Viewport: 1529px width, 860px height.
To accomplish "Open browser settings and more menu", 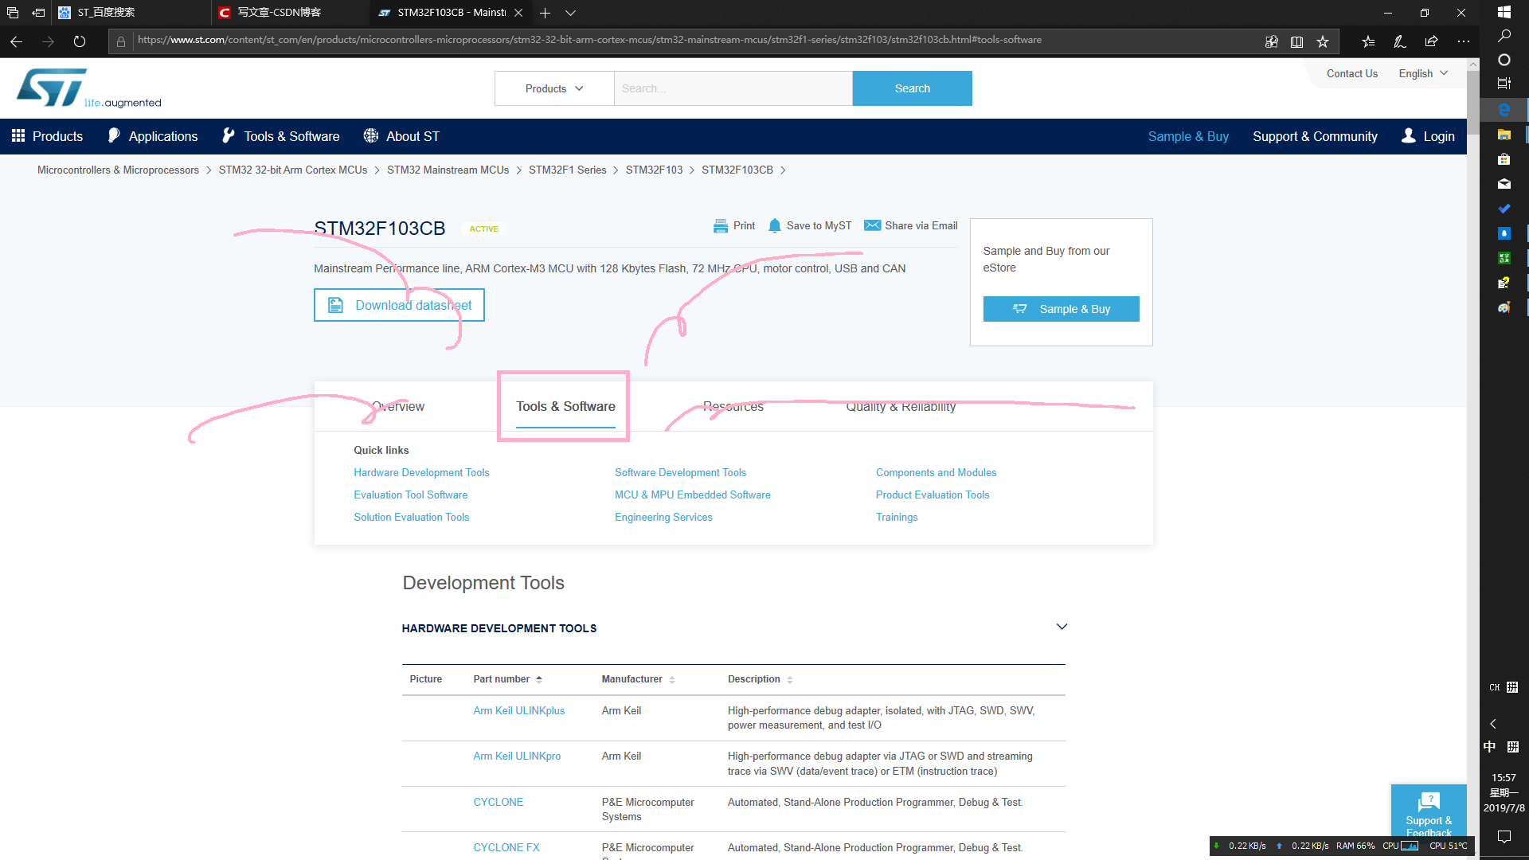I will click(1464, 41).
